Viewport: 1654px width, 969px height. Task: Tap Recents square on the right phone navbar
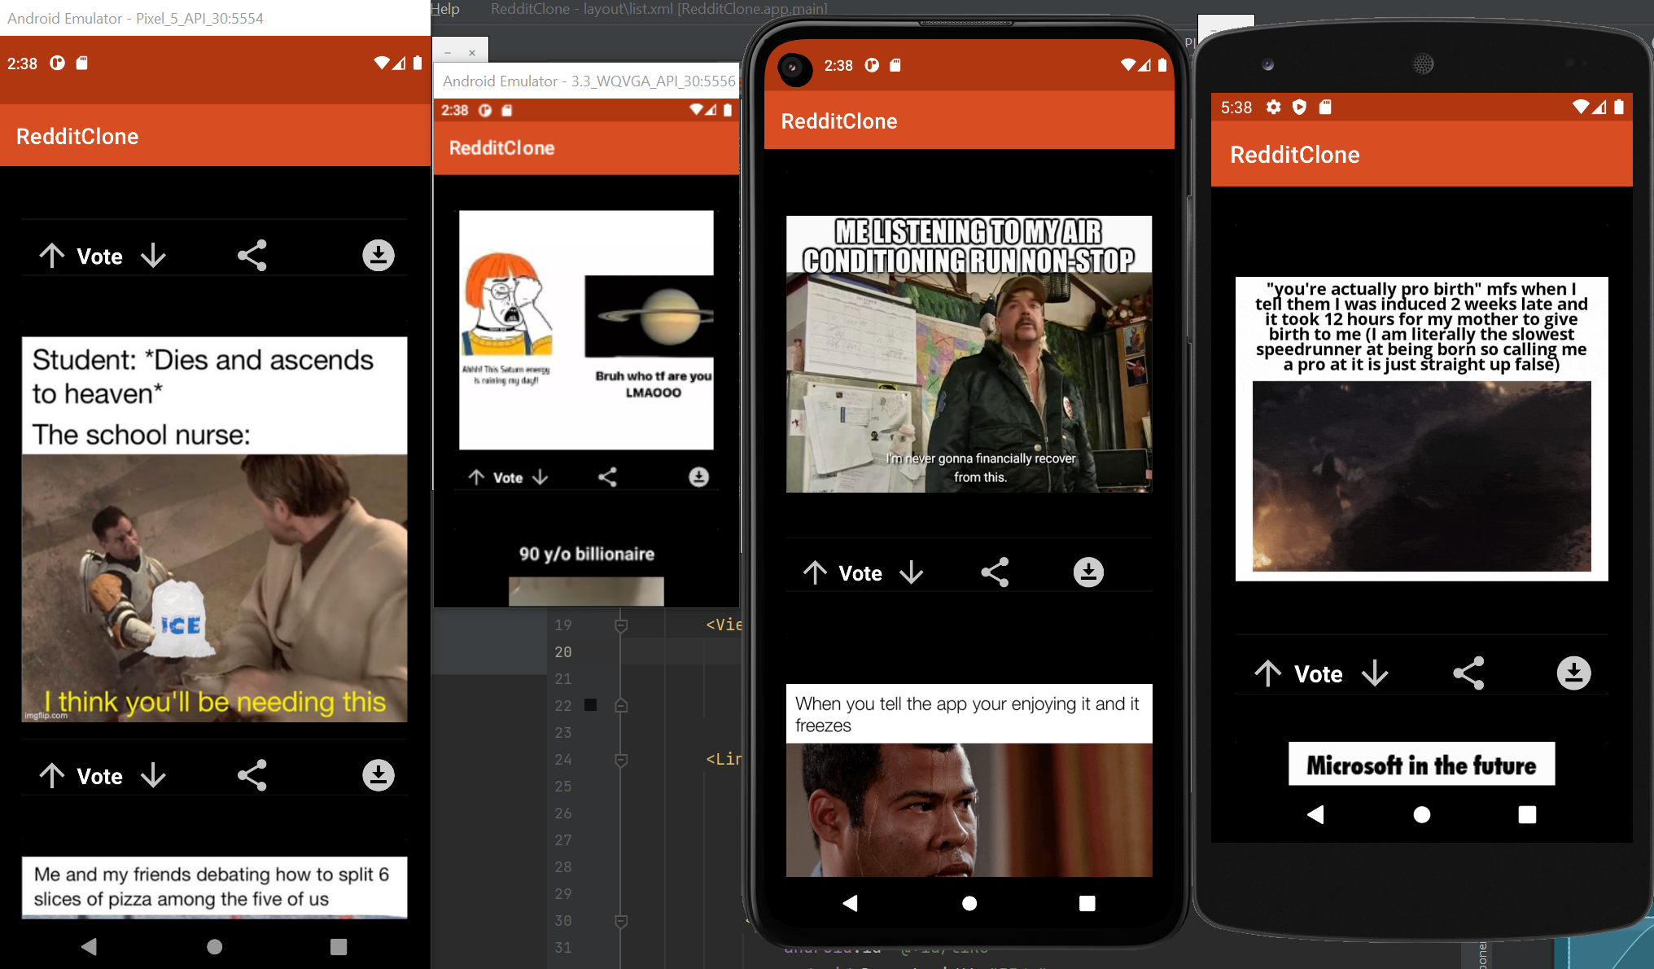point(1527,814)
